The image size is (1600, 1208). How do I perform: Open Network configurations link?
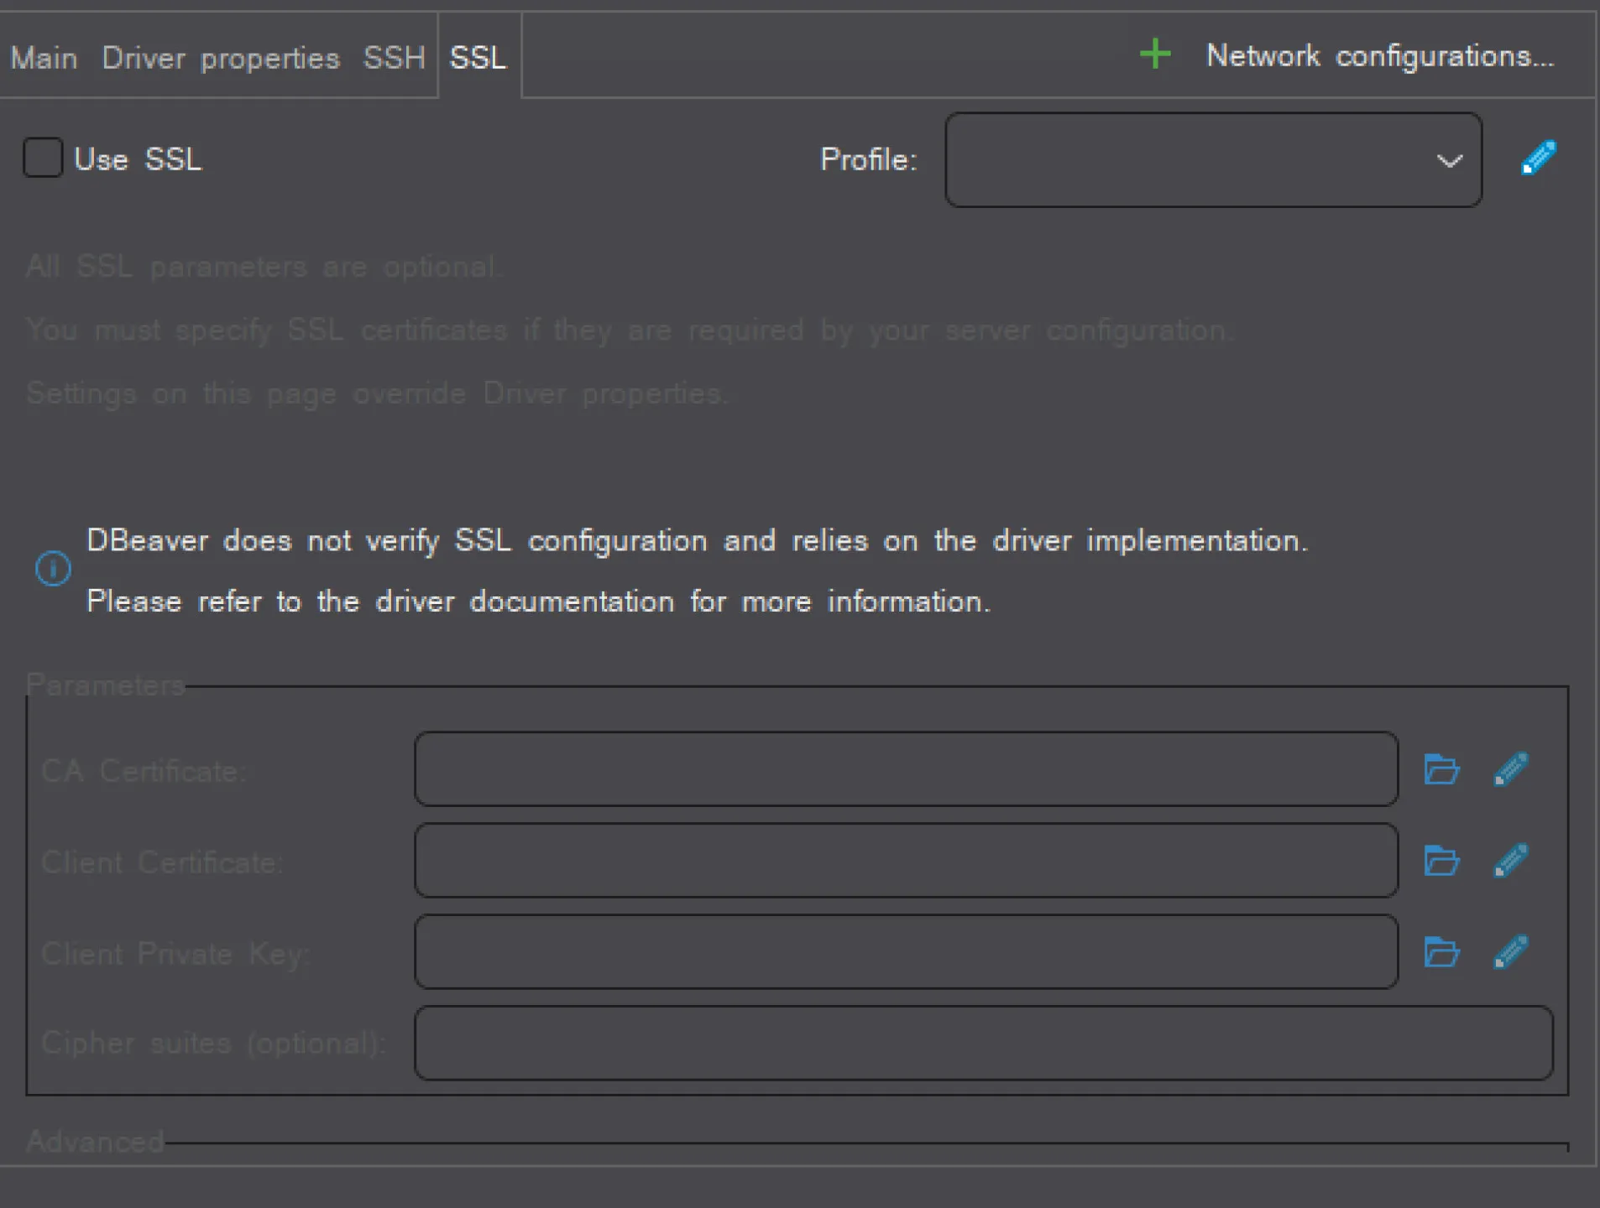[1380, 55]
